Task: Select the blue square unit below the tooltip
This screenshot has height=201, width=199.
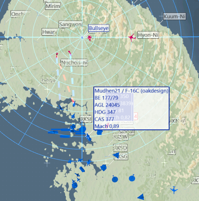Action: tap(99, 132)
